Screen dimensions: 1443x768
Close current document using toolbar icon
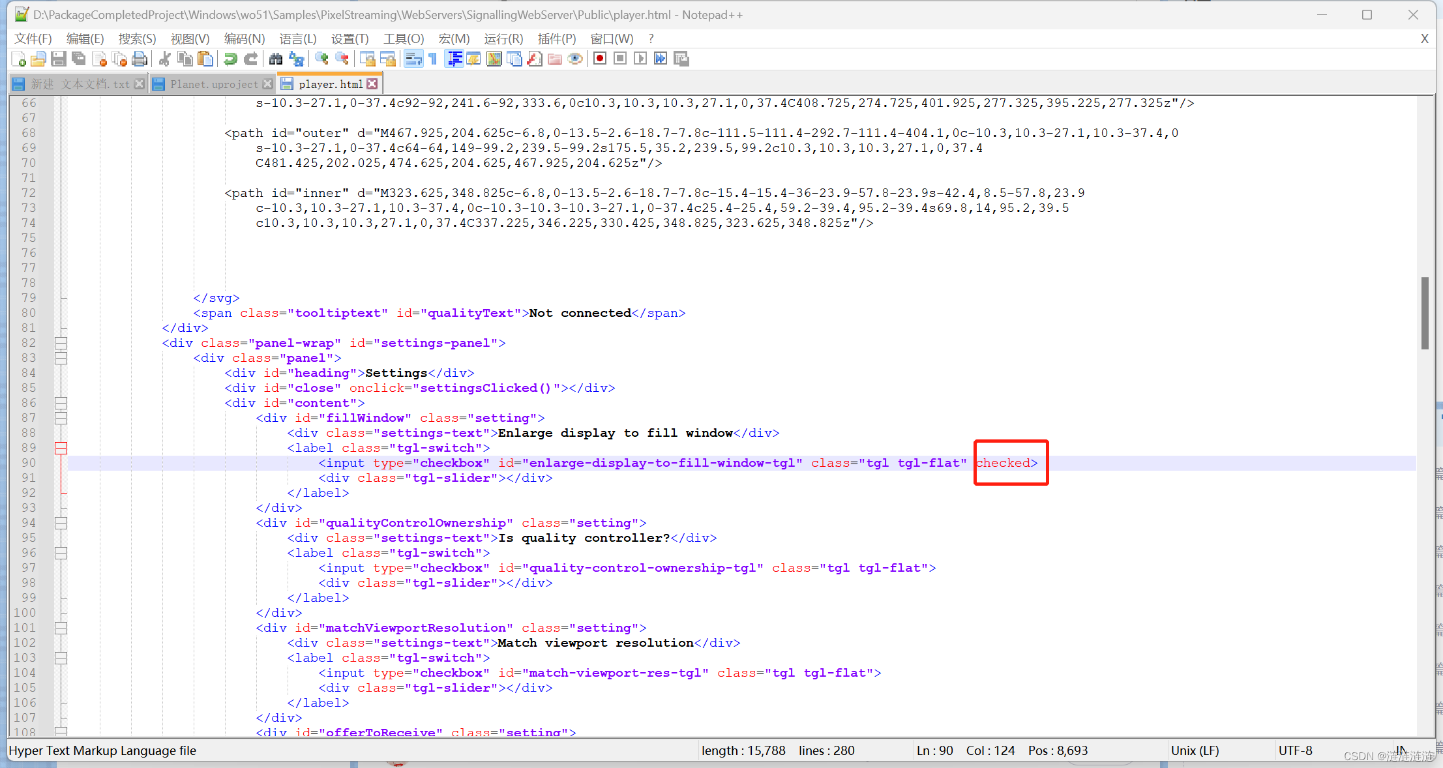pos(99,59)
